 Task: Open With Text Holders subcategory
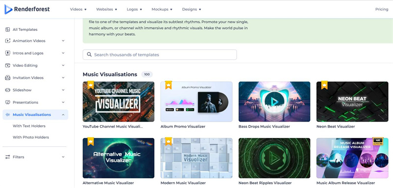(29, 126)
